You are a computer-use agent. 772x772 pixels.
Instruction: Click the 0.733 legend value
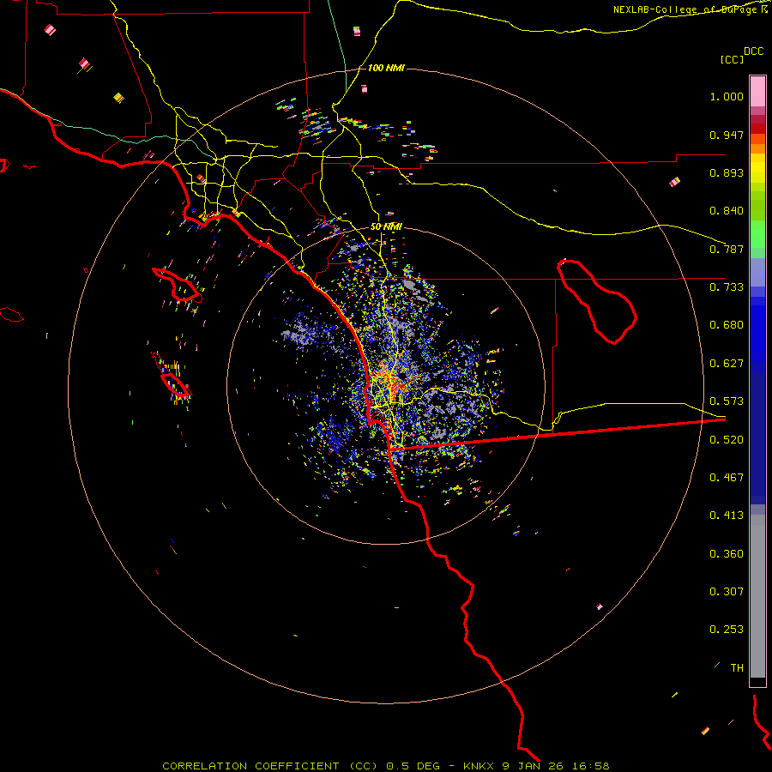pos(727,287)
